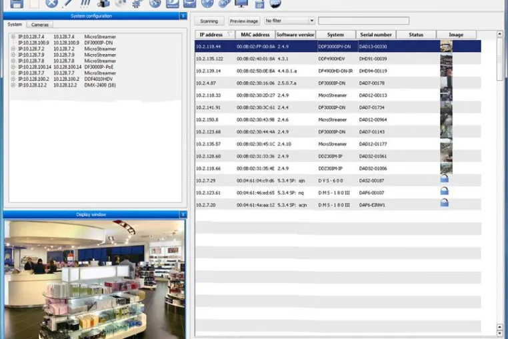Viewport: 508px width, 339px height.
Task: Select device row 10.2.135.57
Action: pos(338,143)
